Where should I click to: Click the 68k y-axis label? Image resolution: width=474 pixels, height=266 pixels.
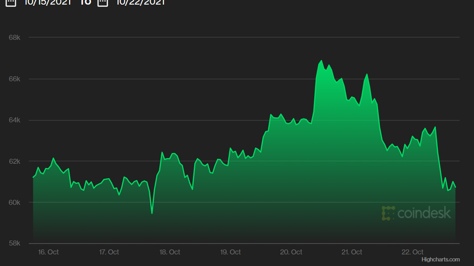[14, 38]
